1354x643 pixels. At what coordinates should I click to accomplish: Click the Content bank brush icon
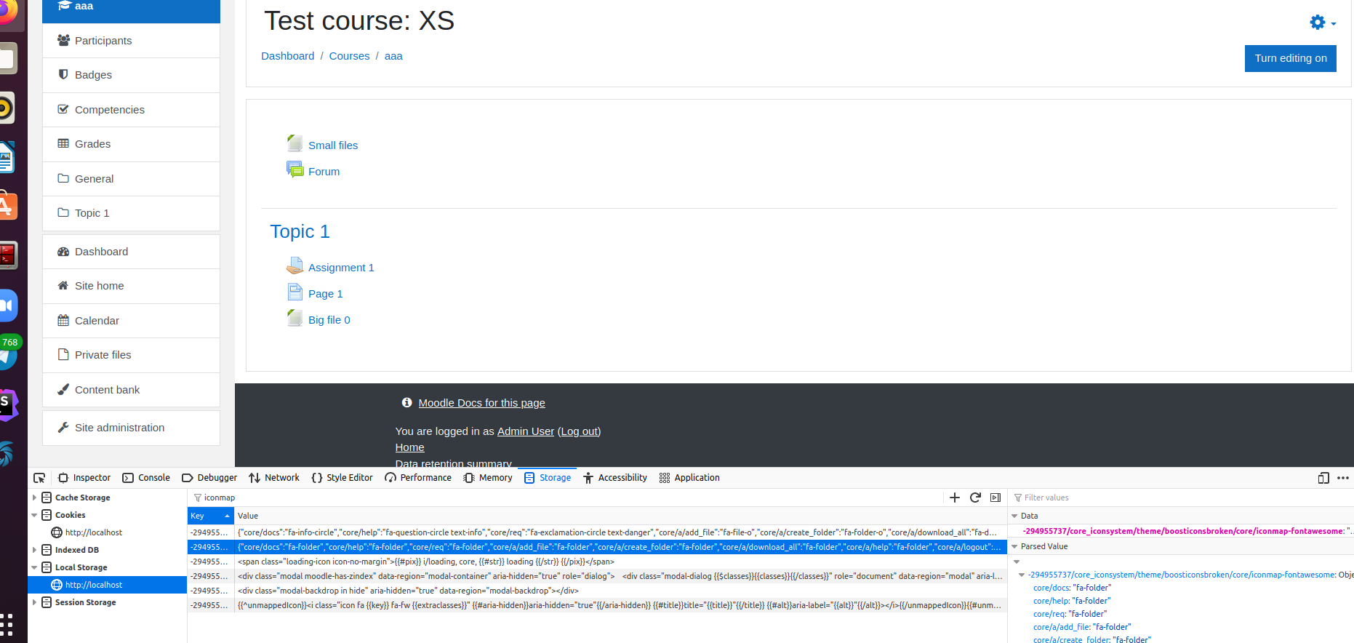tap(63, 389)
